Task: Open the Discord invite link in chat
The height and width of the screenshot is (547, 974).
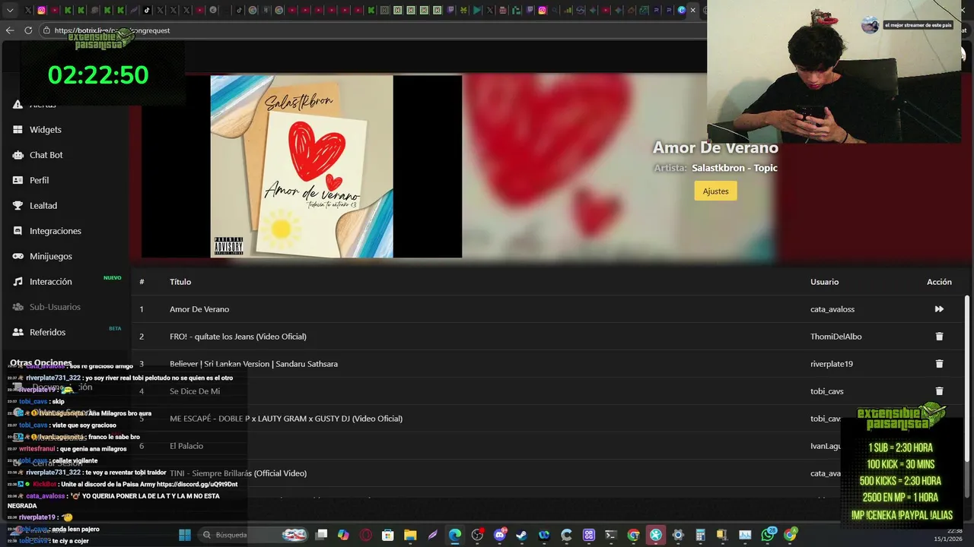Action: point(197,484)
